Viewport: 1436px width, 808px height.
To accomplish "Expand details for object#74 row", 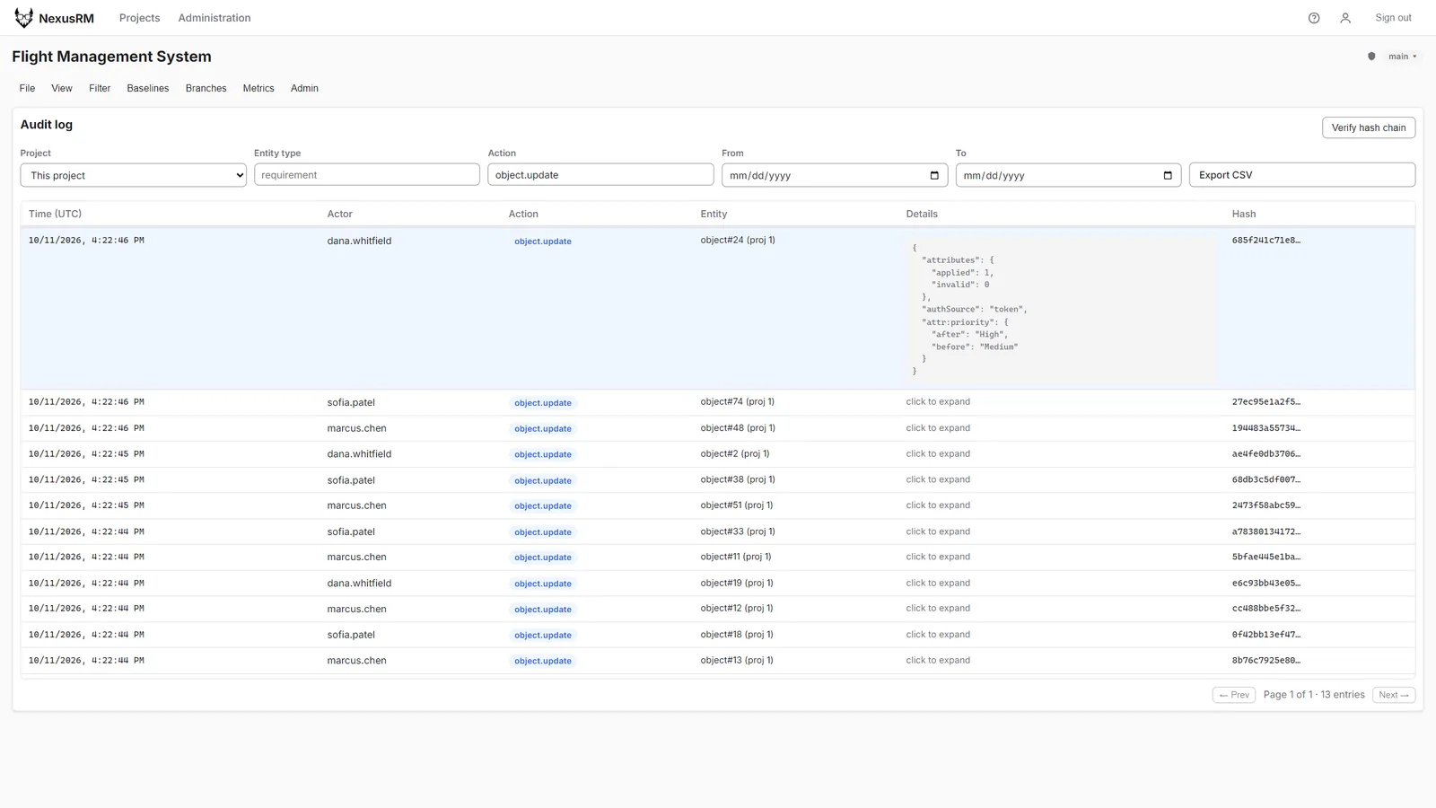I will click(x=938, y=402).
